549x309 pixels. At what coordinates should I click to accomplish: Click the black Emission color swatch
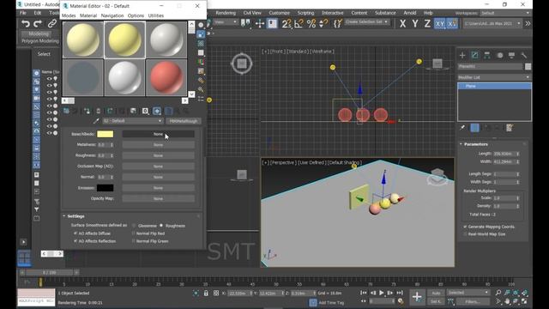tap(105, 188)
